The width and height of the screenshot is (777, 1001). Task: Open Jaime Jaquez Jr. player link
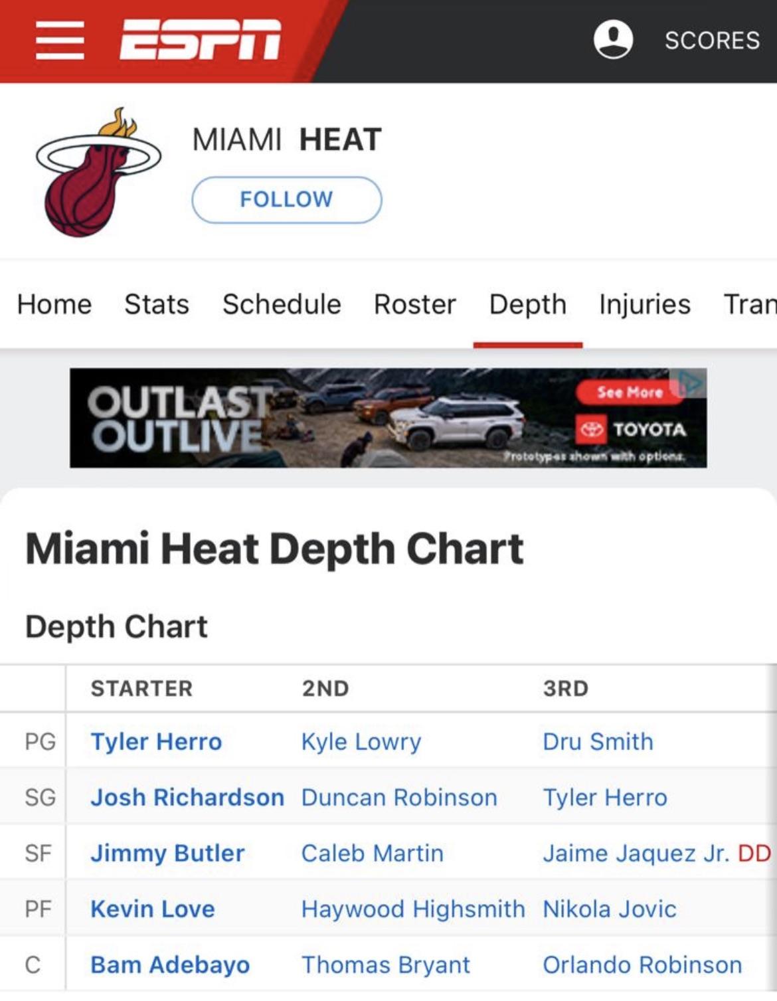point(636,853)
